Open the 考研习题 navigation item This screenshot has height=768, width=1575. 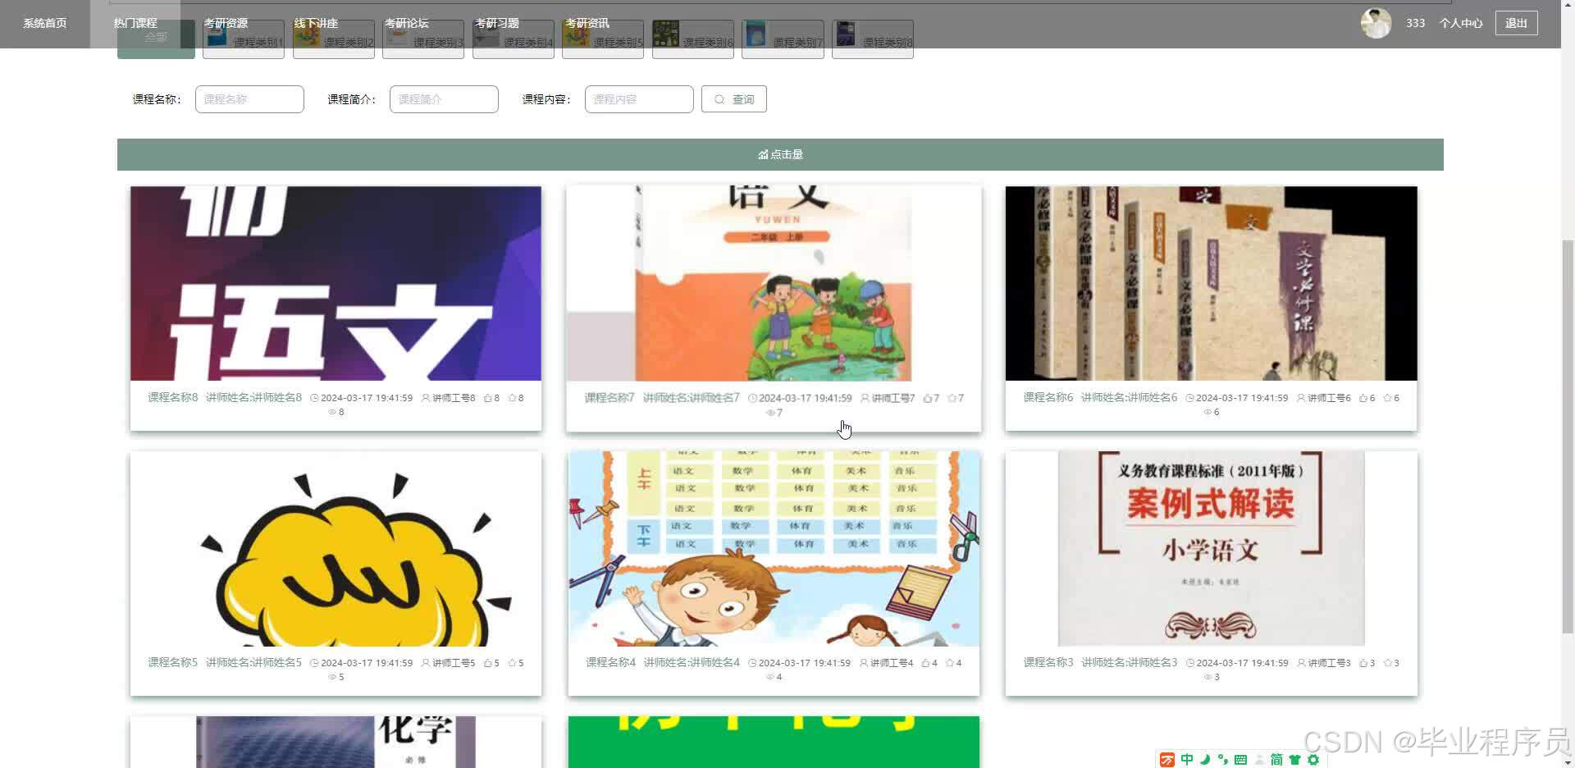pyautogui.click(x=497, y=23)
